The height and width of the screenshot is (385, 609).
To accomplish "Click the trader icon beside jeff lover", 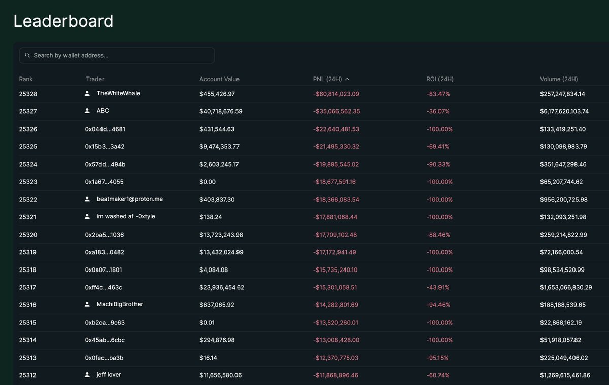I will pos(87,375).
